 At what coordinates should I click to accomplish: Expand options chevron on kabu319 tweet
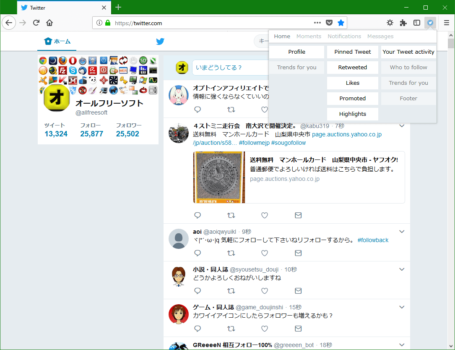pyautogui.click(x=402, y=126)
